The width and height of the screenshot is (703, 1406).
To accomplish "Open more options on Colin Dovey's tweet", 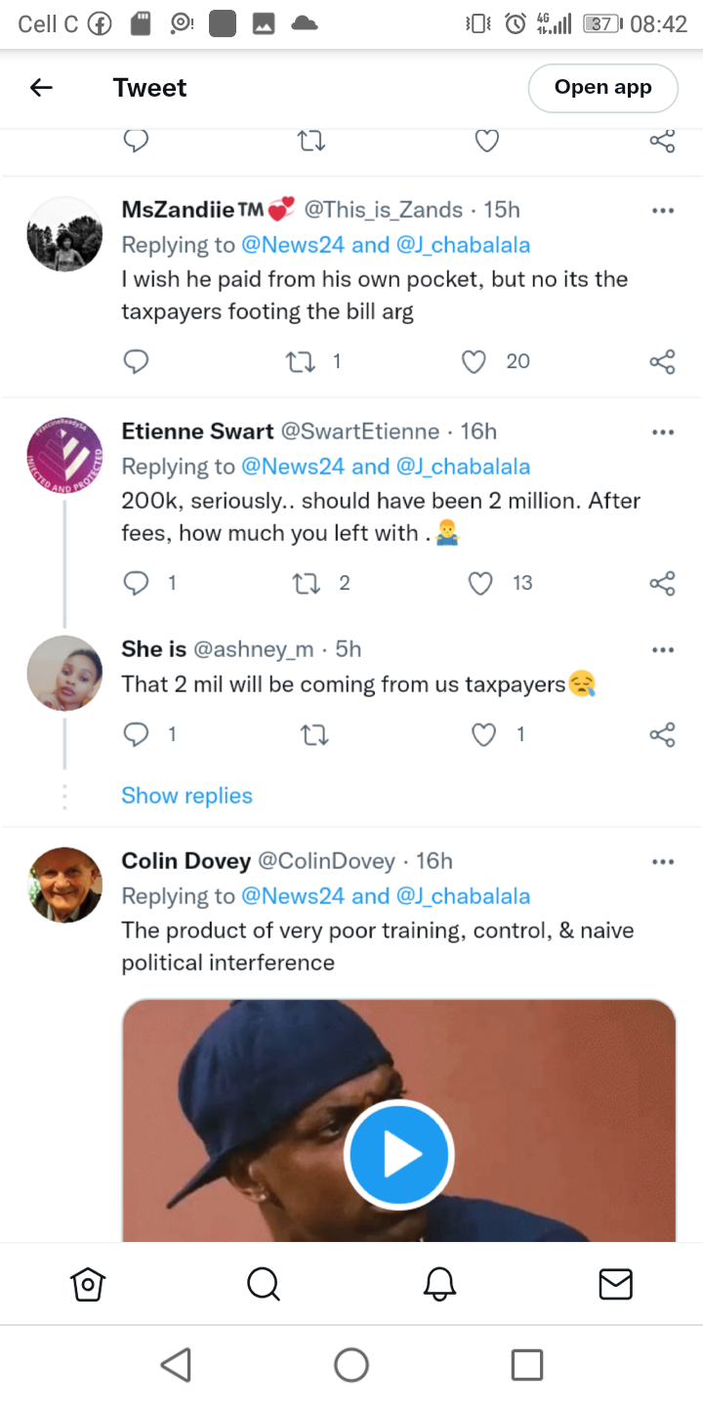I will tap(663, 861).
